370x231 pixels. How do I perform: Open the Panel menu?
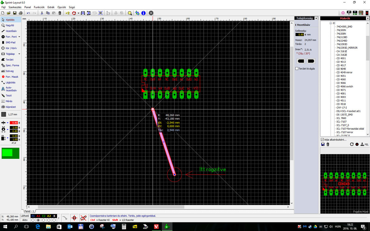[28, 7]
